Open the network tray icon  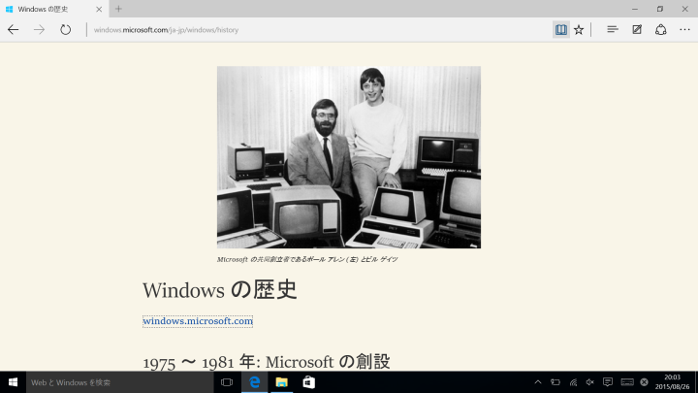click(x=573, y=382)
